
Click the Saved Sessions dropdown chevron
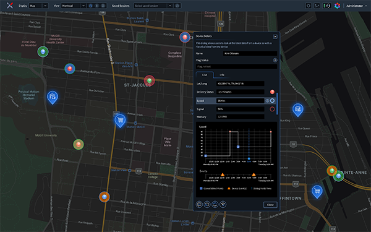click(x=170, y=6)
